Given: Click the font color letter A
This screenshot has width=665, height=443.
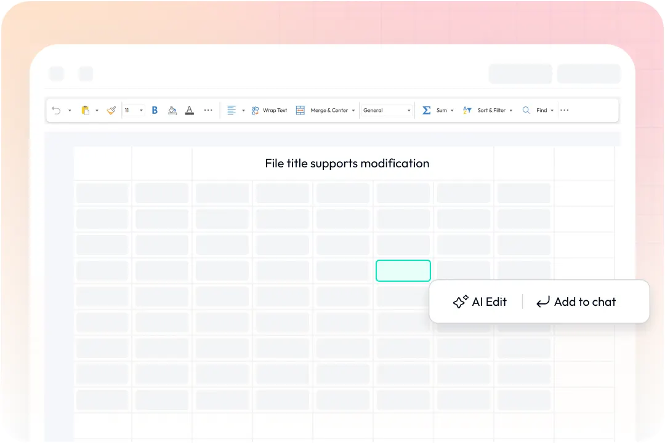Looking at the screenshot, I should (190, 111).
